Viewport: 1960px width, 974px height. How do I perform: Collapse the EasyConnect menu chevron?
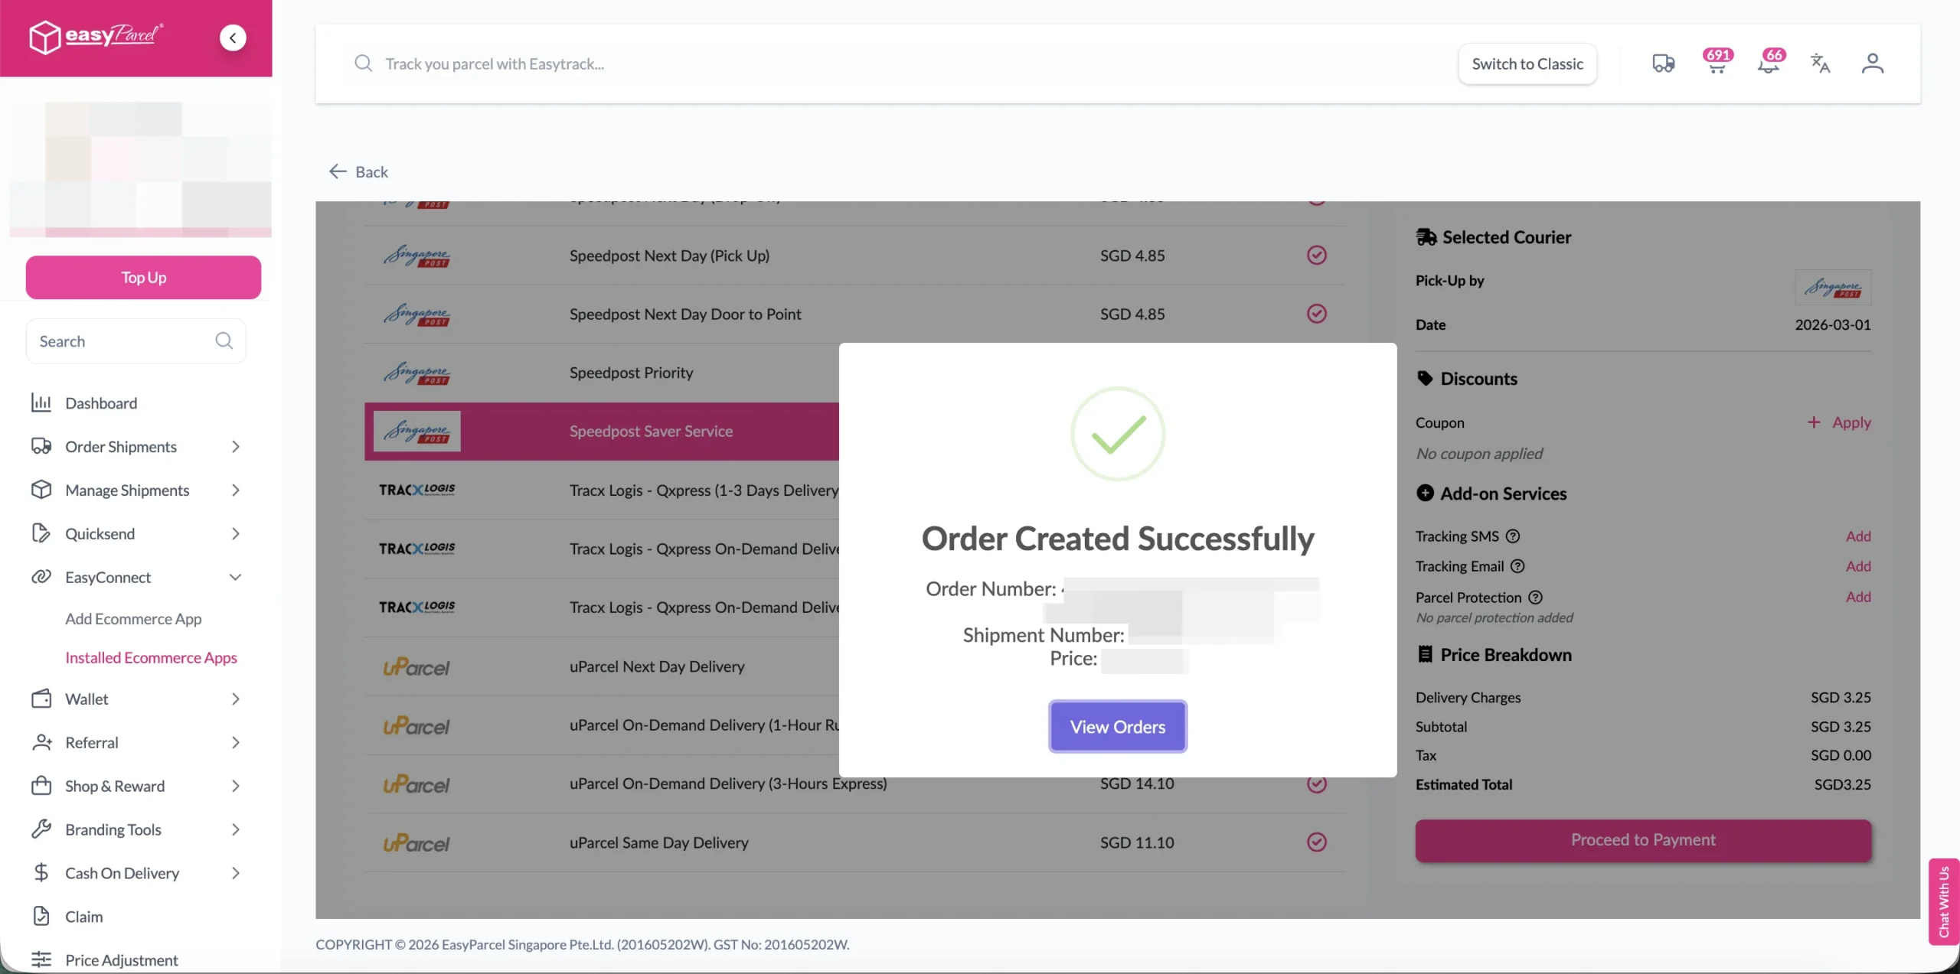(x=235, y=578)
